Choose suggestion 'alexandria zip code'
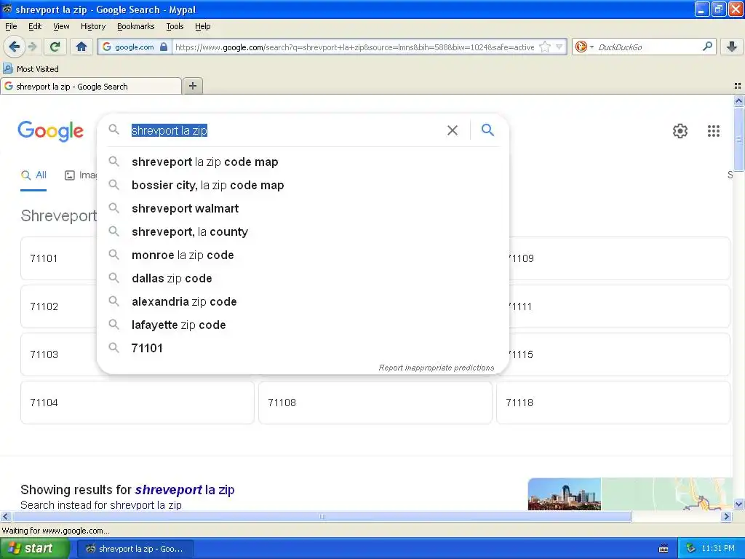Image resolution: width=745 pixels, height=559 pixels. pyautogui.click(x=303, y=301)
